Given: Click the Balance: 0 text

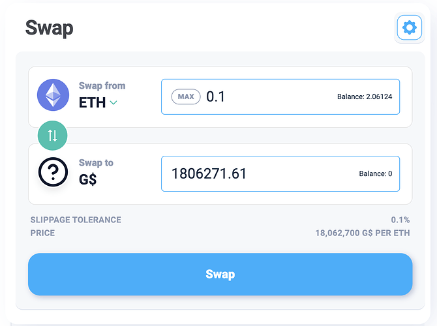Looking at the screenshot, I should (376, 173).
